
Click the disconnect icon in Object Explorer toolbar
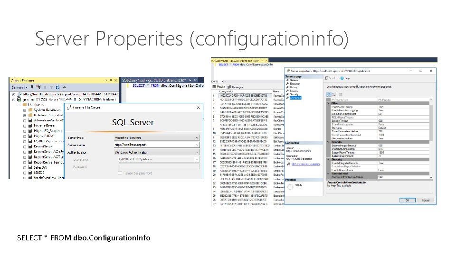click(38, 87)
